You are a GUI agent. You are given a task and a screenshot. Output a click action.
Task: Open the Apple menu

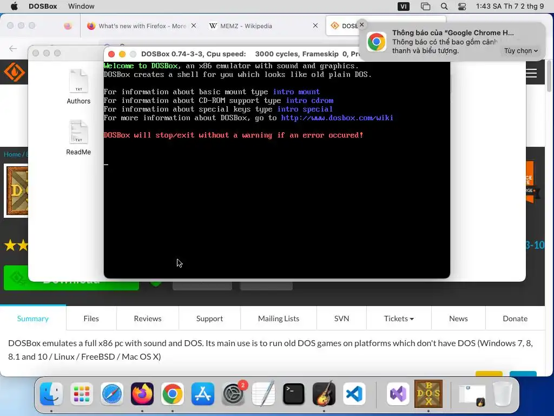14,6
